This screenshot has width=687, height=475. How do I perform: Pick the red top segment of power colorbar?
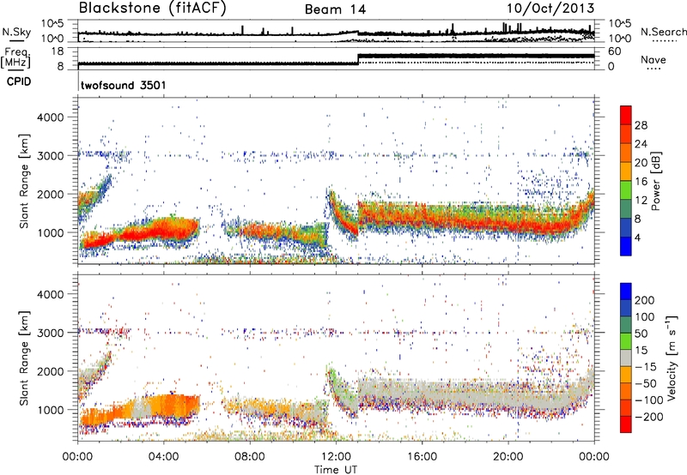tap(626, 116)
